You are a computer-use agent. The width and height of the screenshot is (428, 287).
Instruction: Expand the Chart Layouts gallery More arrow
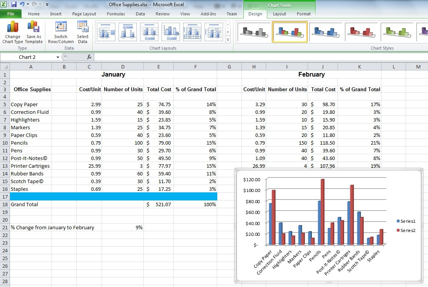(x=228, y=40)
